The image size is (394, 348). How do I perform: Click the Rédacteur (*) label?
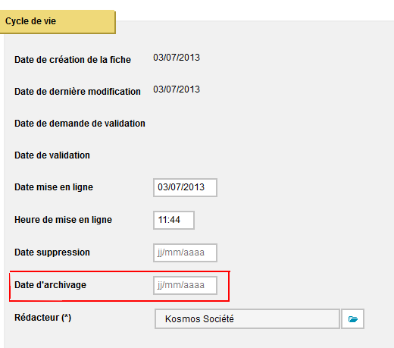(x=43, y=318)
